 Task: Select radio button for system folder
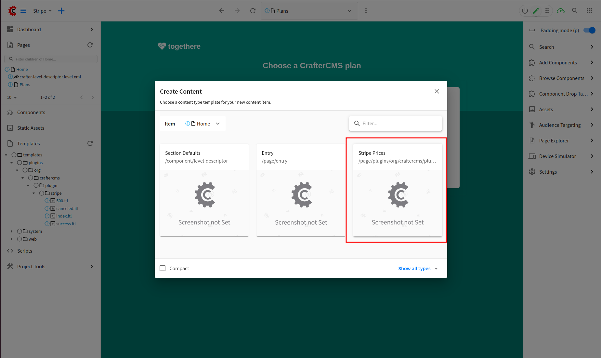20,231
